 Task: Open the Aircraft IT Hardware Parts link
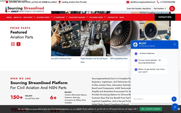click(x=61, y=59)
